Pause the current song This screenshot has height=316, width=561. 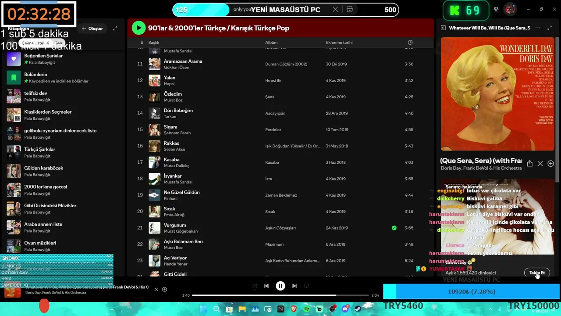pyautogui.click(x=280, y=286)
